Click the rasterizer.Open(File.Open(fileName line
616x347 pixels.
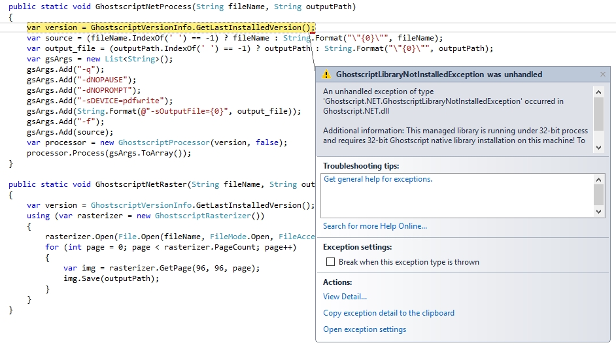point(180,237)
